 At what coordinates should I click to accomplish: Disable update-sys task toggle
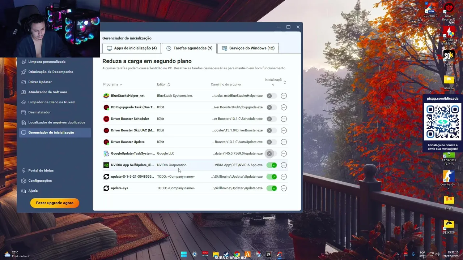(x=272, y=188)
